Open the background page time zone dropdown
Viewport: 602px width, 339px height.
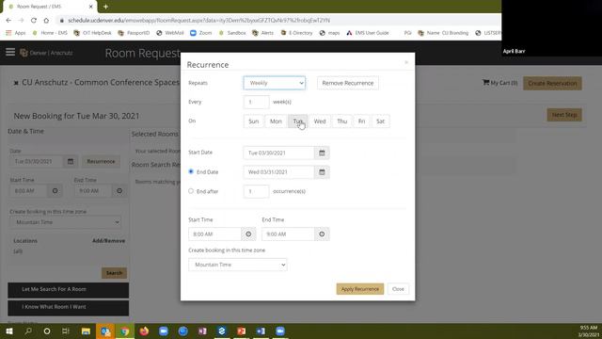(x=65, y=222)
